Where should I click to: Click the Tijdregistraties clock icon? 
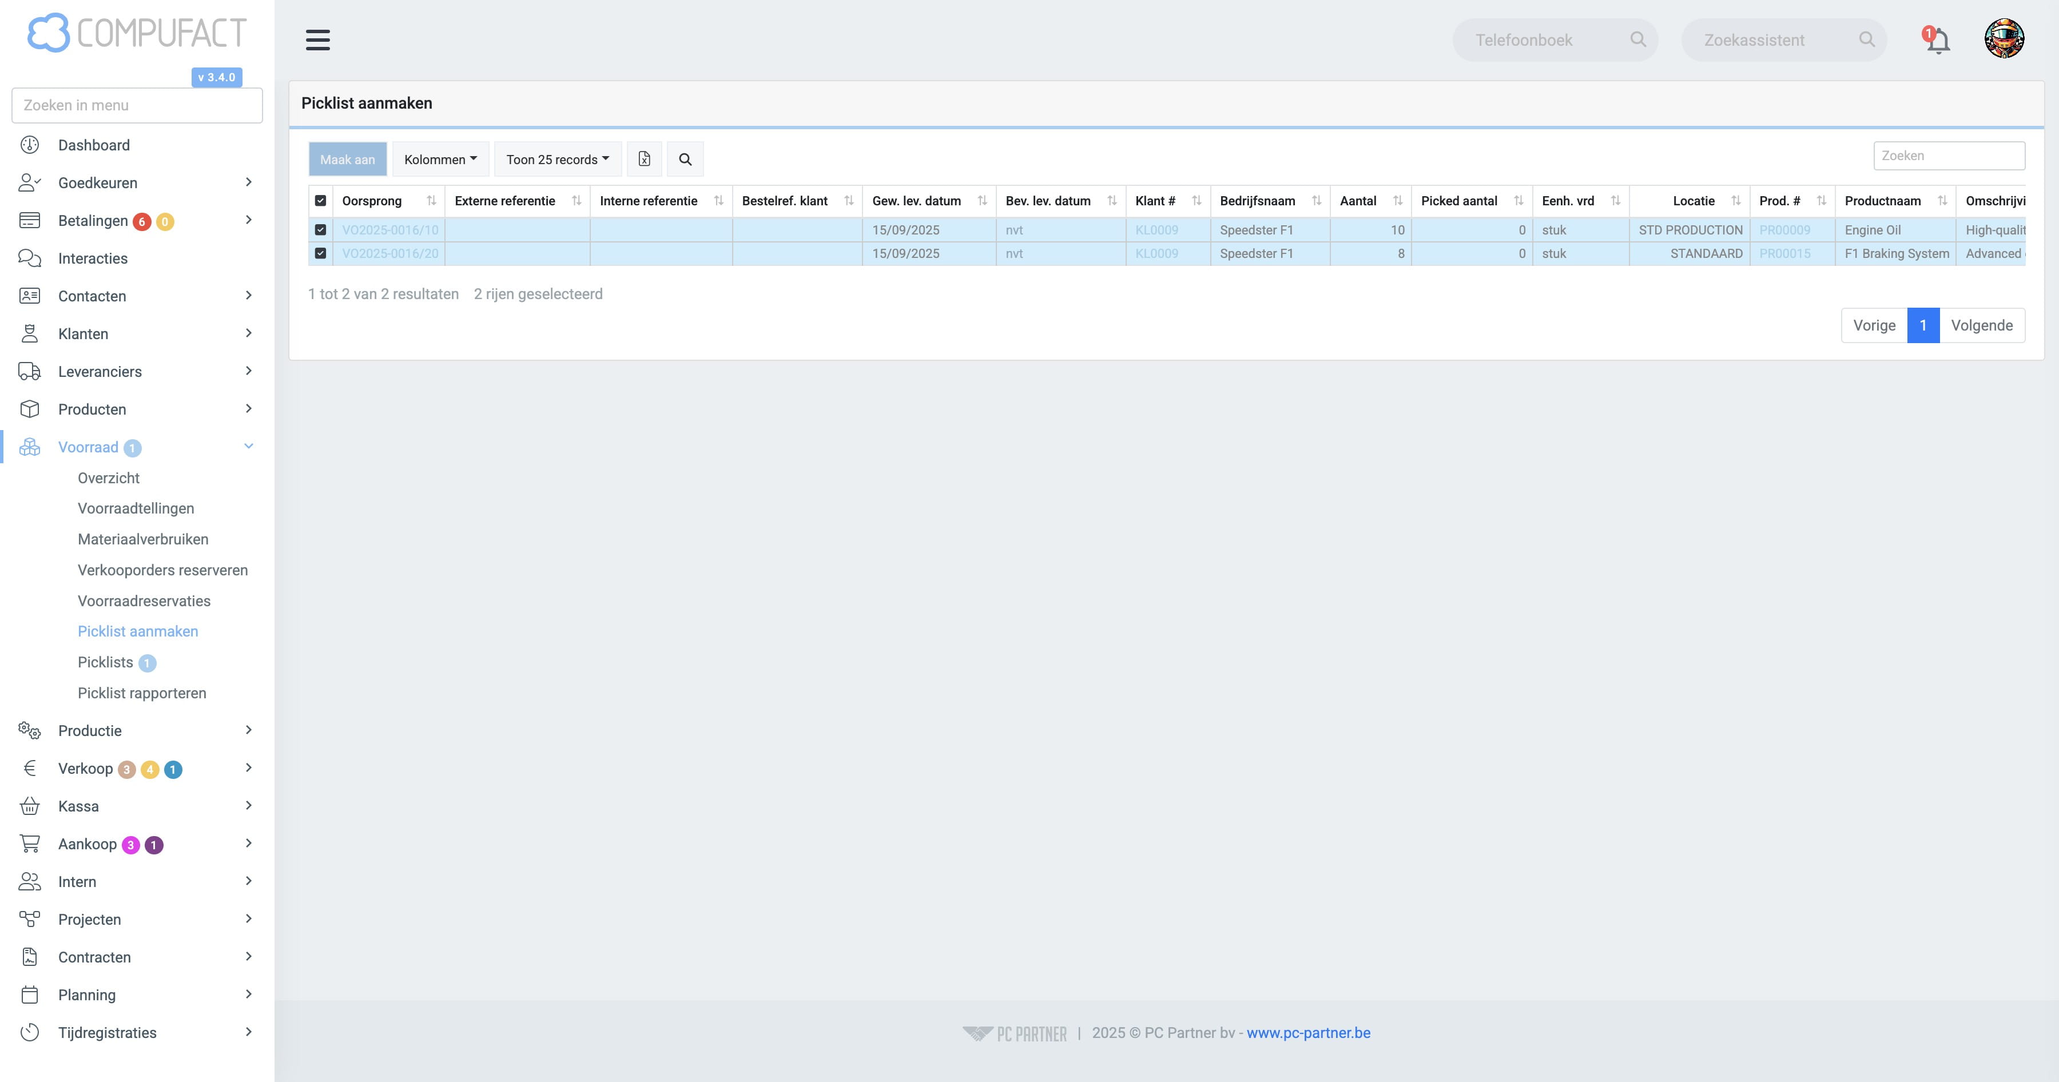click(x=30, y=1032)
